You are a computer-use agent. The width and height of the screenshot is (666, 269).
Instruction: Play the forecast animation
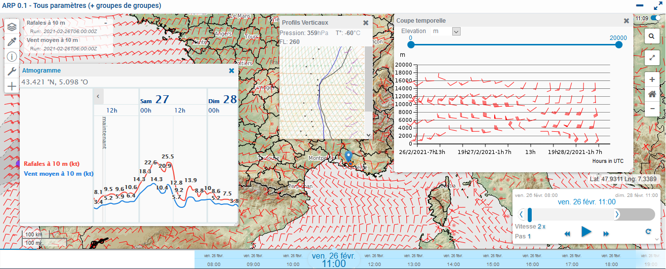click(586, 231)
